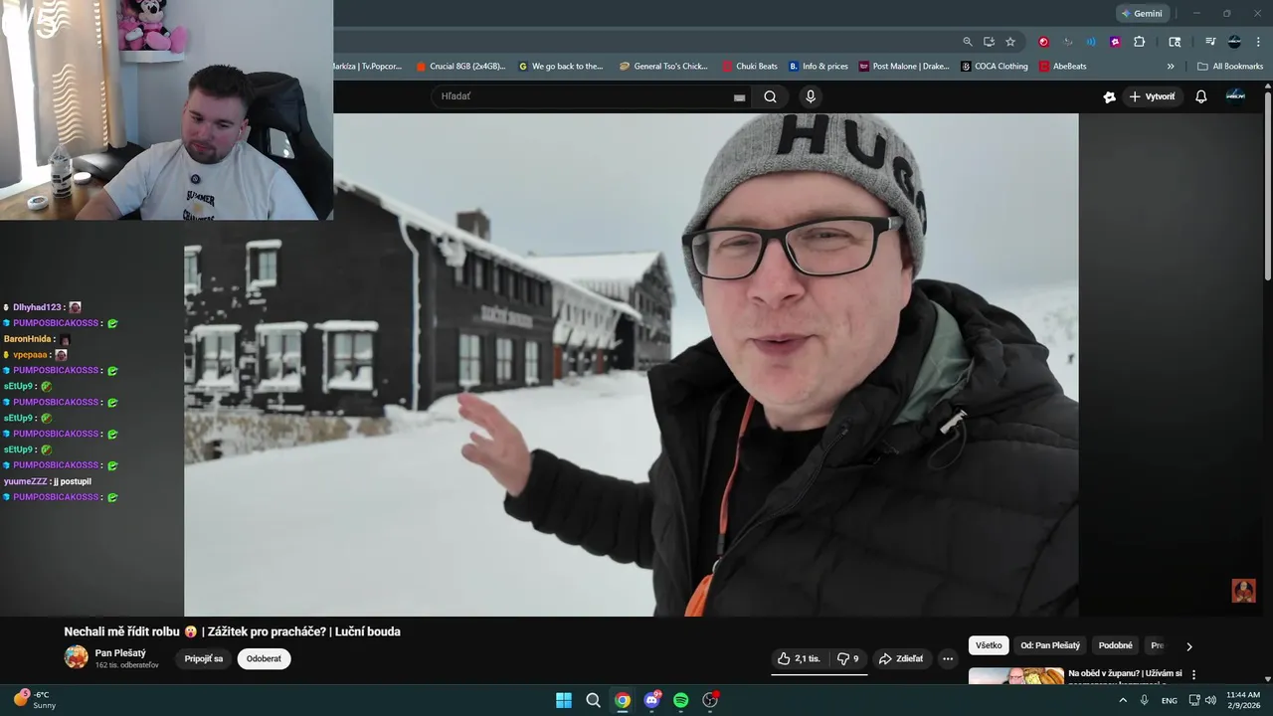This screenshot has width=1273, height=716.
Task: Click the system tray microphone icon
Action: click(x=1145, y=700)
